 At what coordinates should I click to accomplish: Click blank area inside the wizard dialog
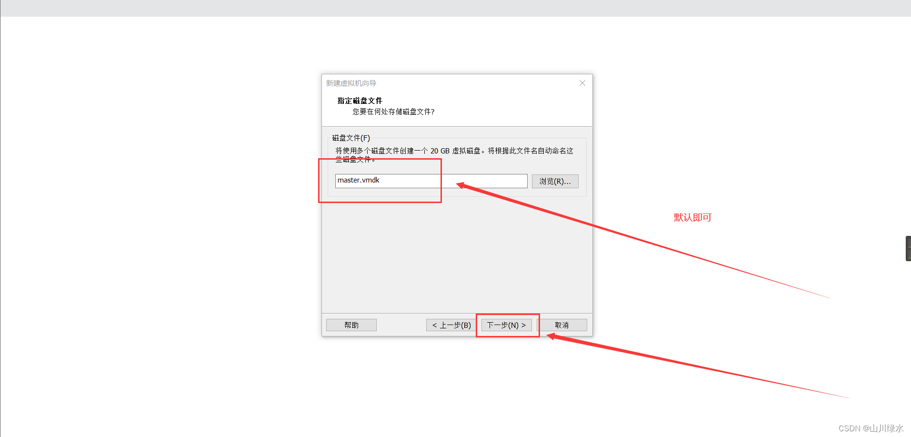click(x=429, y=262)
